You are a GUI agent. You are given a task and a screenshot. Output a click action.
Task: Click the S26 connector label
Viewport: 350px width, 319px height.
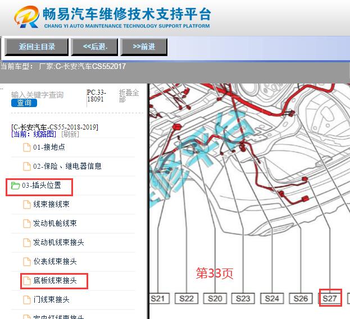pos(301,298)
